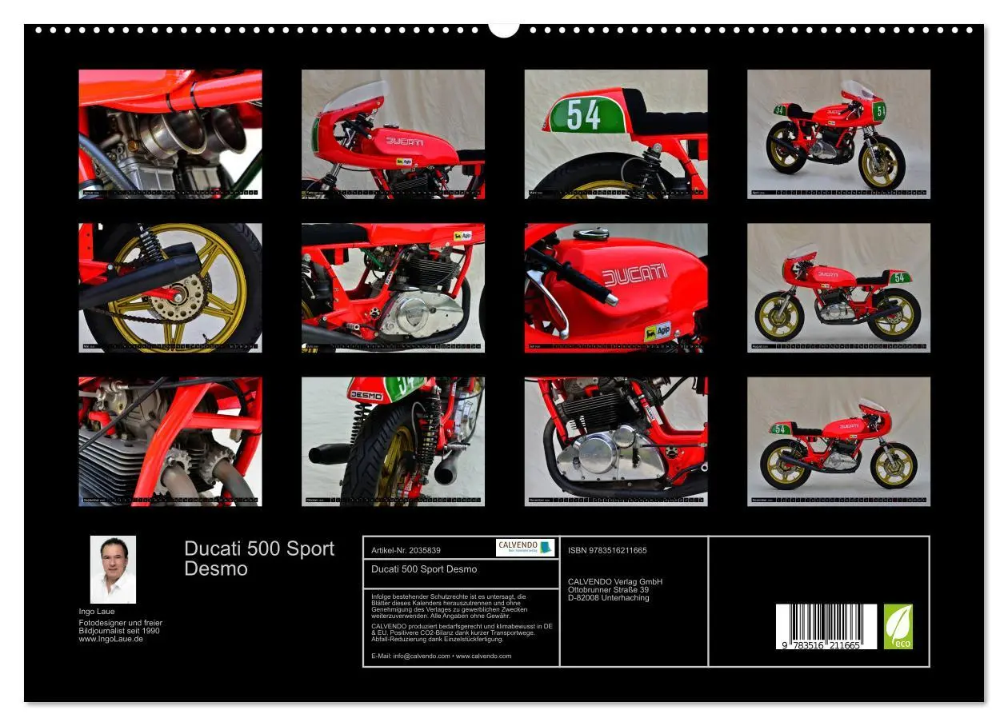Viewport: 1008px width, 726px height.
Task: Click 'Ottobrunner Straße 39'
Action: click(x=609, y=589)
